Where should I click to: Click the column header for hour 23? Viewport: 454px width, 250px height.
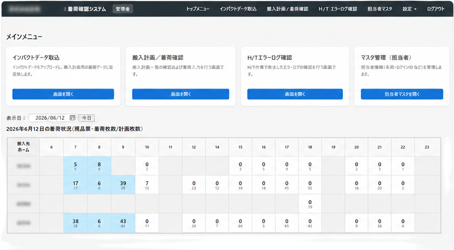click(427, 147)
